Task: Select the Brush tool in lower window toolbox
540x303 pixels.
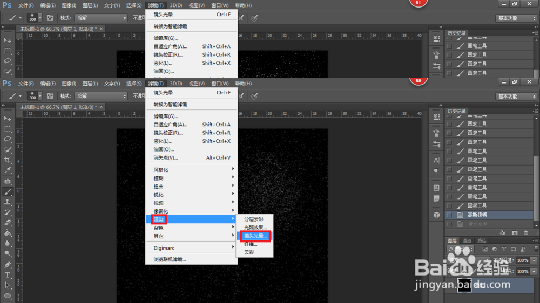Action: (8, 192)
